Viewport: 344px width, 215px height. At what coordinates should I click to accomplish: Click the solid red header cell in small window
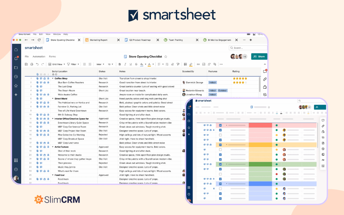[x=260, y=125]
